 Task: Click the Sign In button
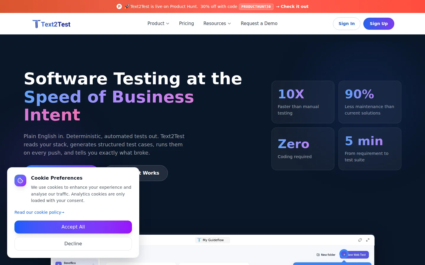pos(346,24)
